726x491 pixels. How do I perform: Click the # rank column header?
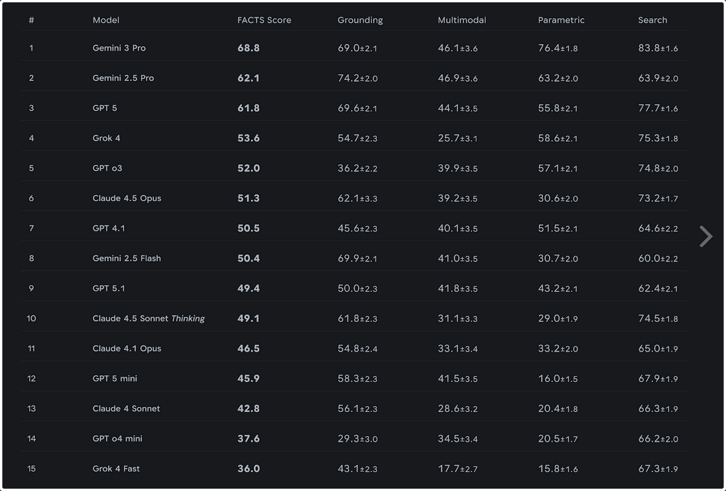31,20
